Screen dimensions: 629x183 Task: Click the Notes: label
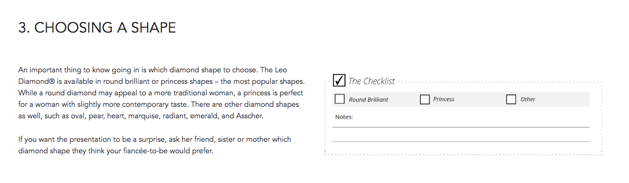click(344, 117)
